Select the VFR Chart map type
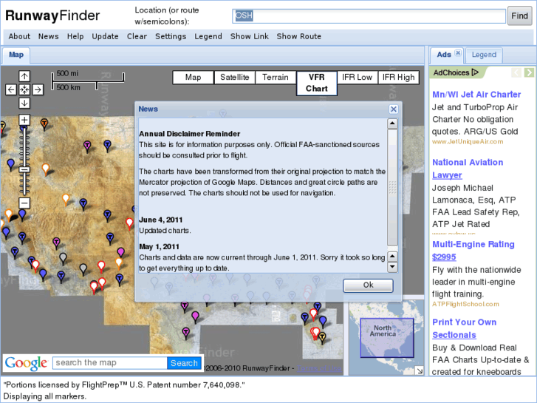537x403 pixels. [317, 83]
